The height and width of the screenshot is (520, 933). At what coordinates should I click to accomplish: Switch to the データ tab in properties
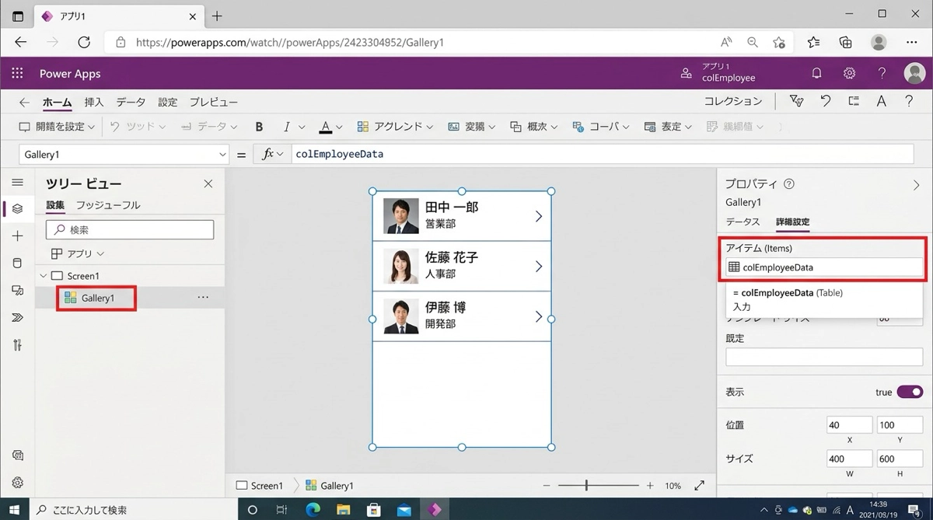743,222
